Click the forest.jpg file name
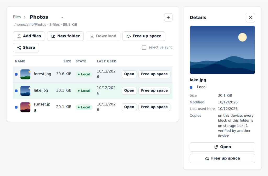This screenshot has height=176, width=268. tap(42, 74)
